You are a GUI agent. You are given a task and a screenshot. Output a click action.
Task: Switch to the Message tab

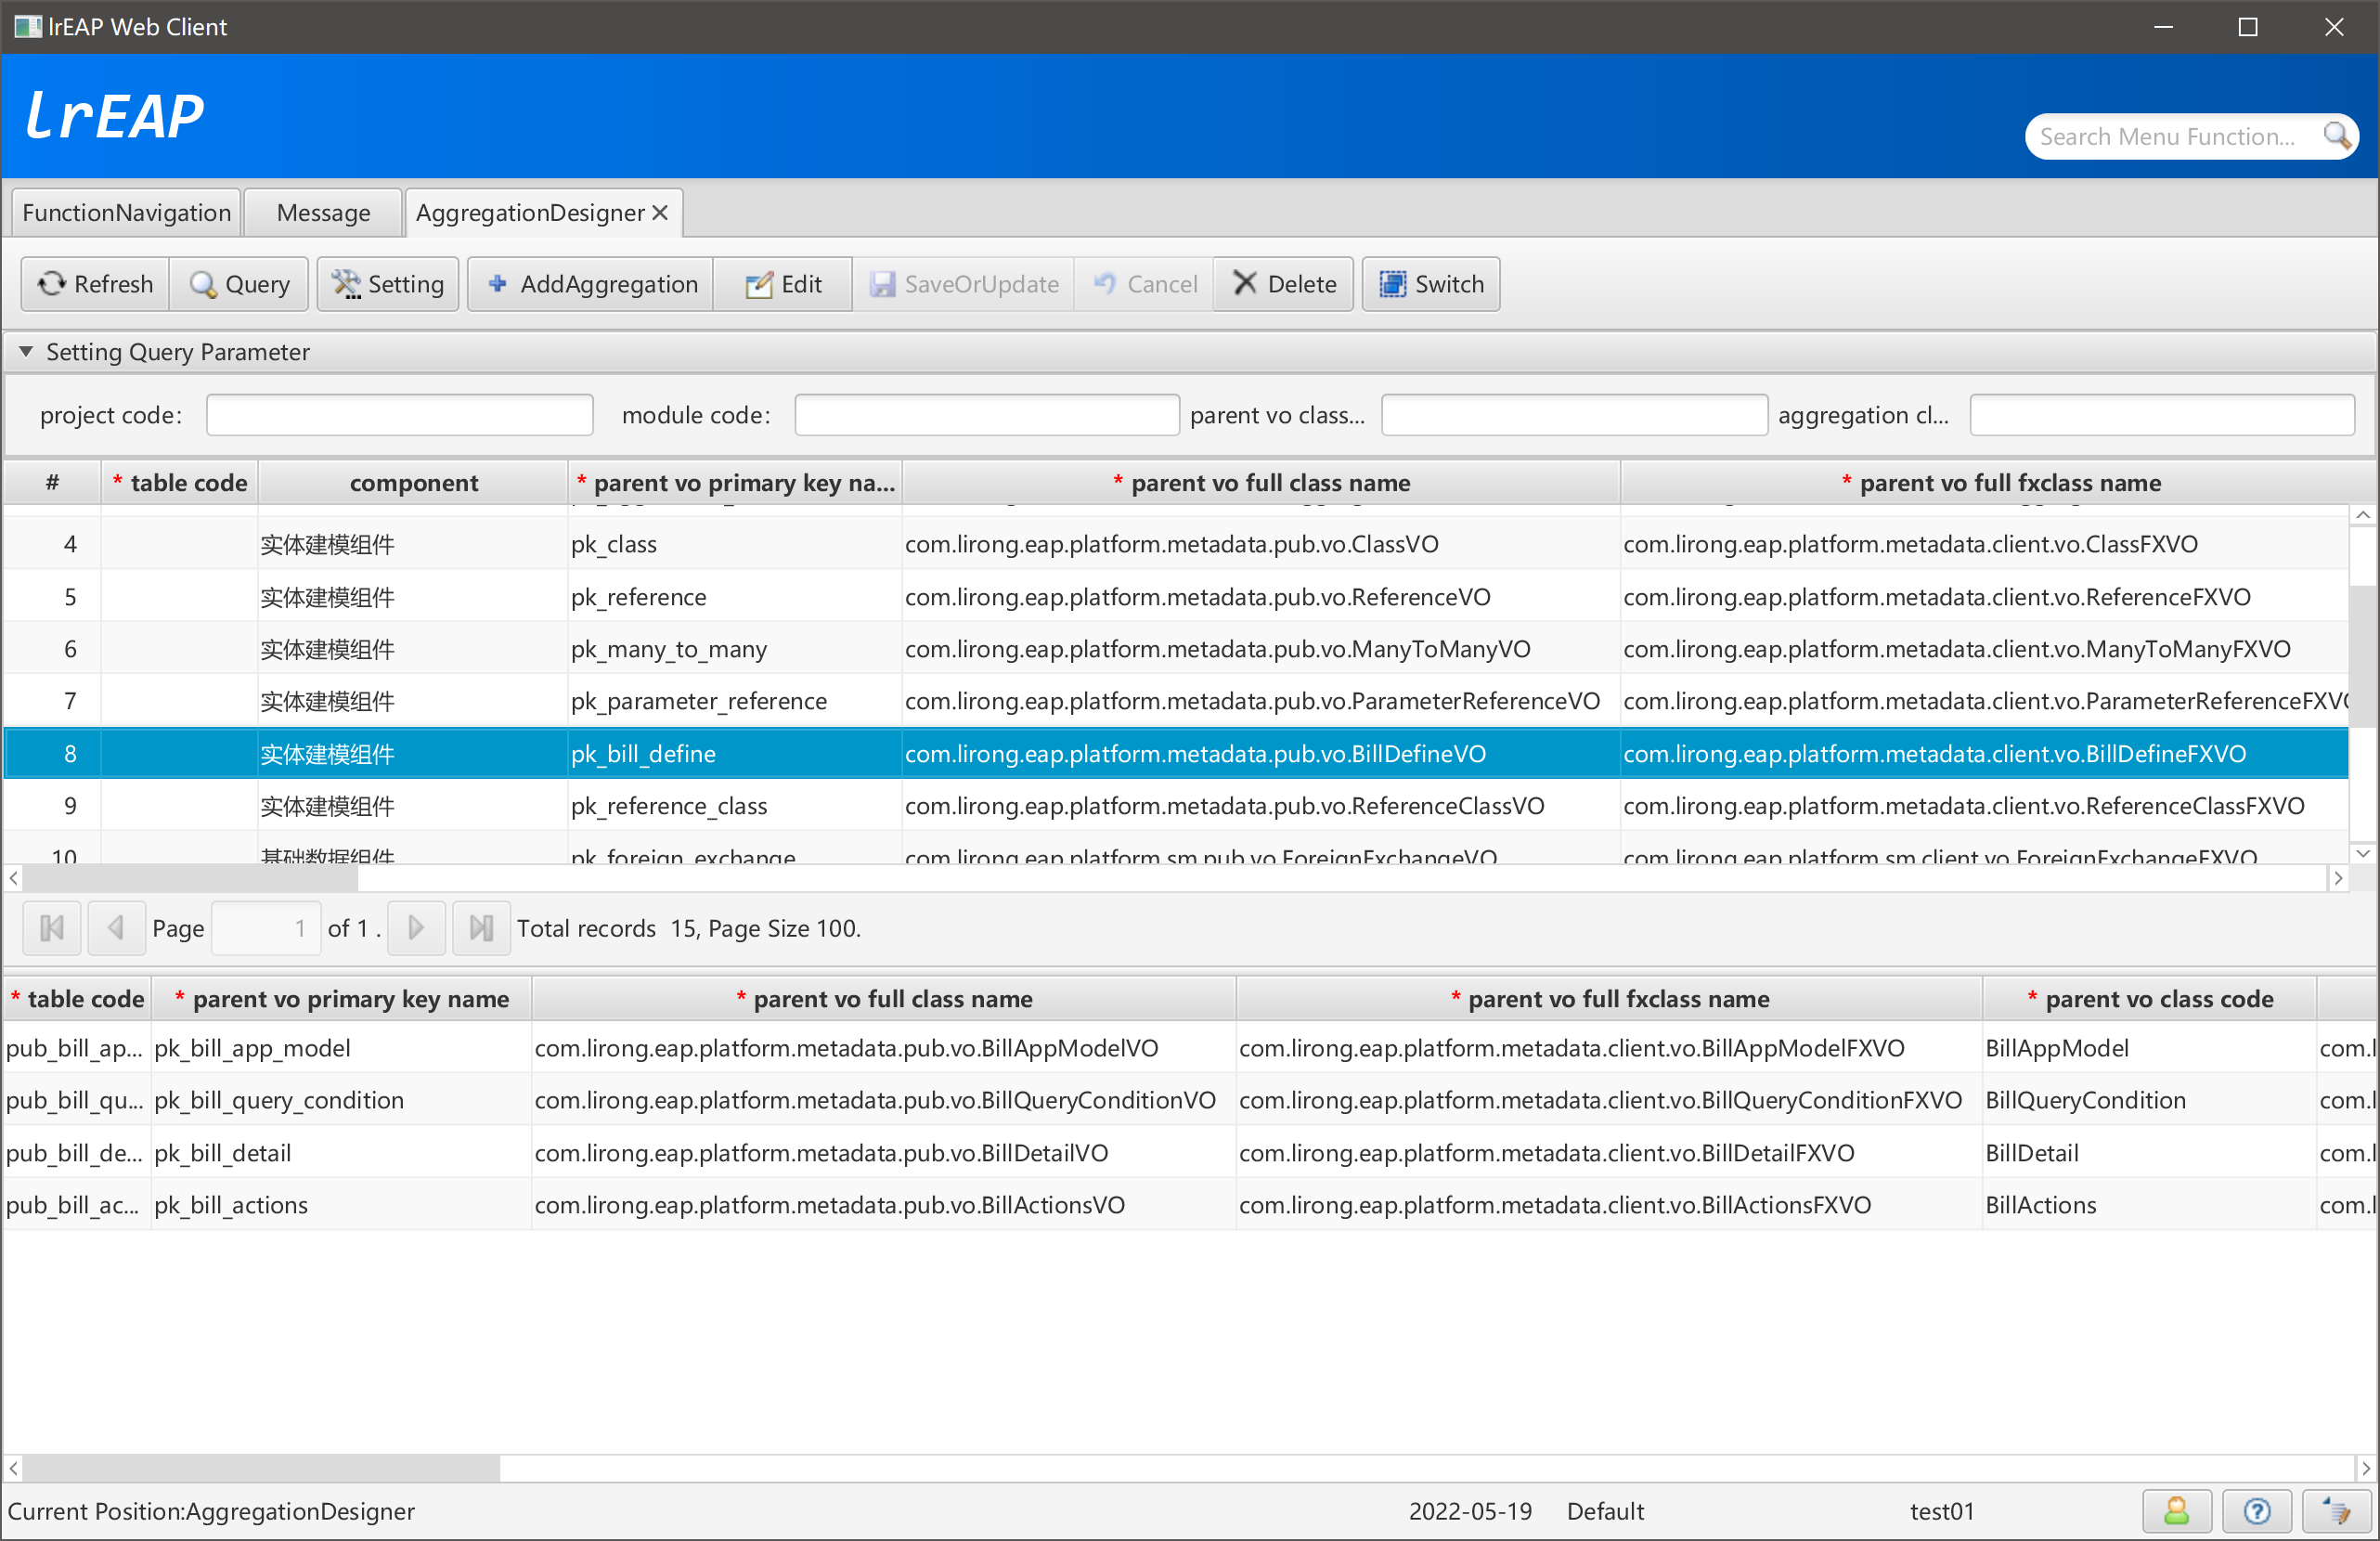click(323, 213)
